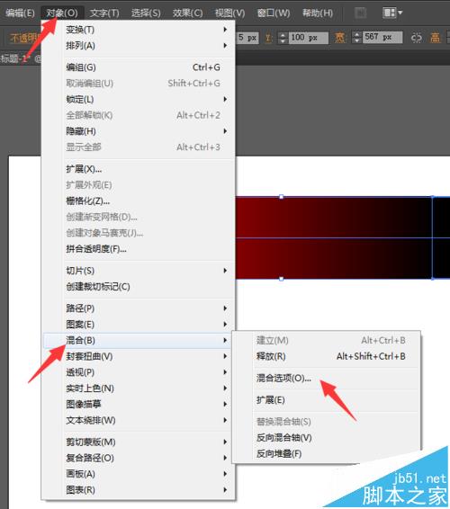Expand the 封套扭曲(V) submenu
Viewport: 450px width, 509px height.
pos(139,356)
